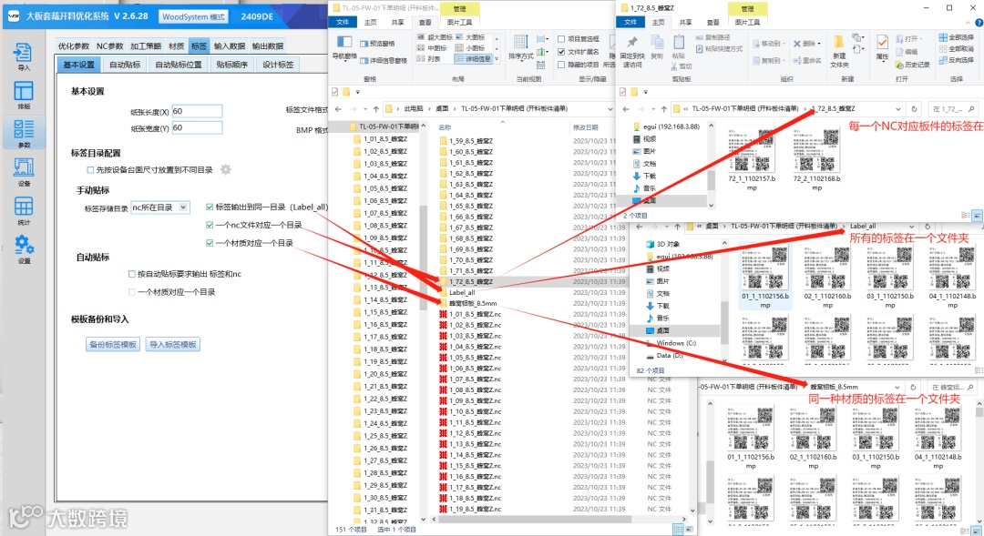Open 文件 menu in 1_72 Explorer

pos(630,22)
